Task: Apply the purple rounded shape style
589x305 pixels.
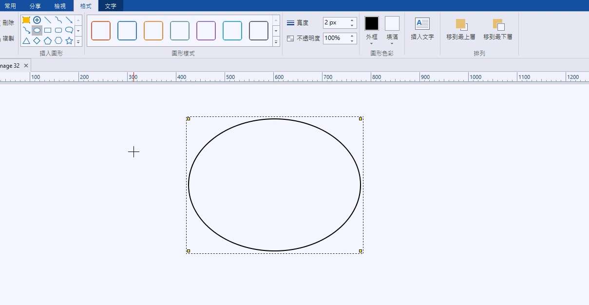Action: [206, 31]
